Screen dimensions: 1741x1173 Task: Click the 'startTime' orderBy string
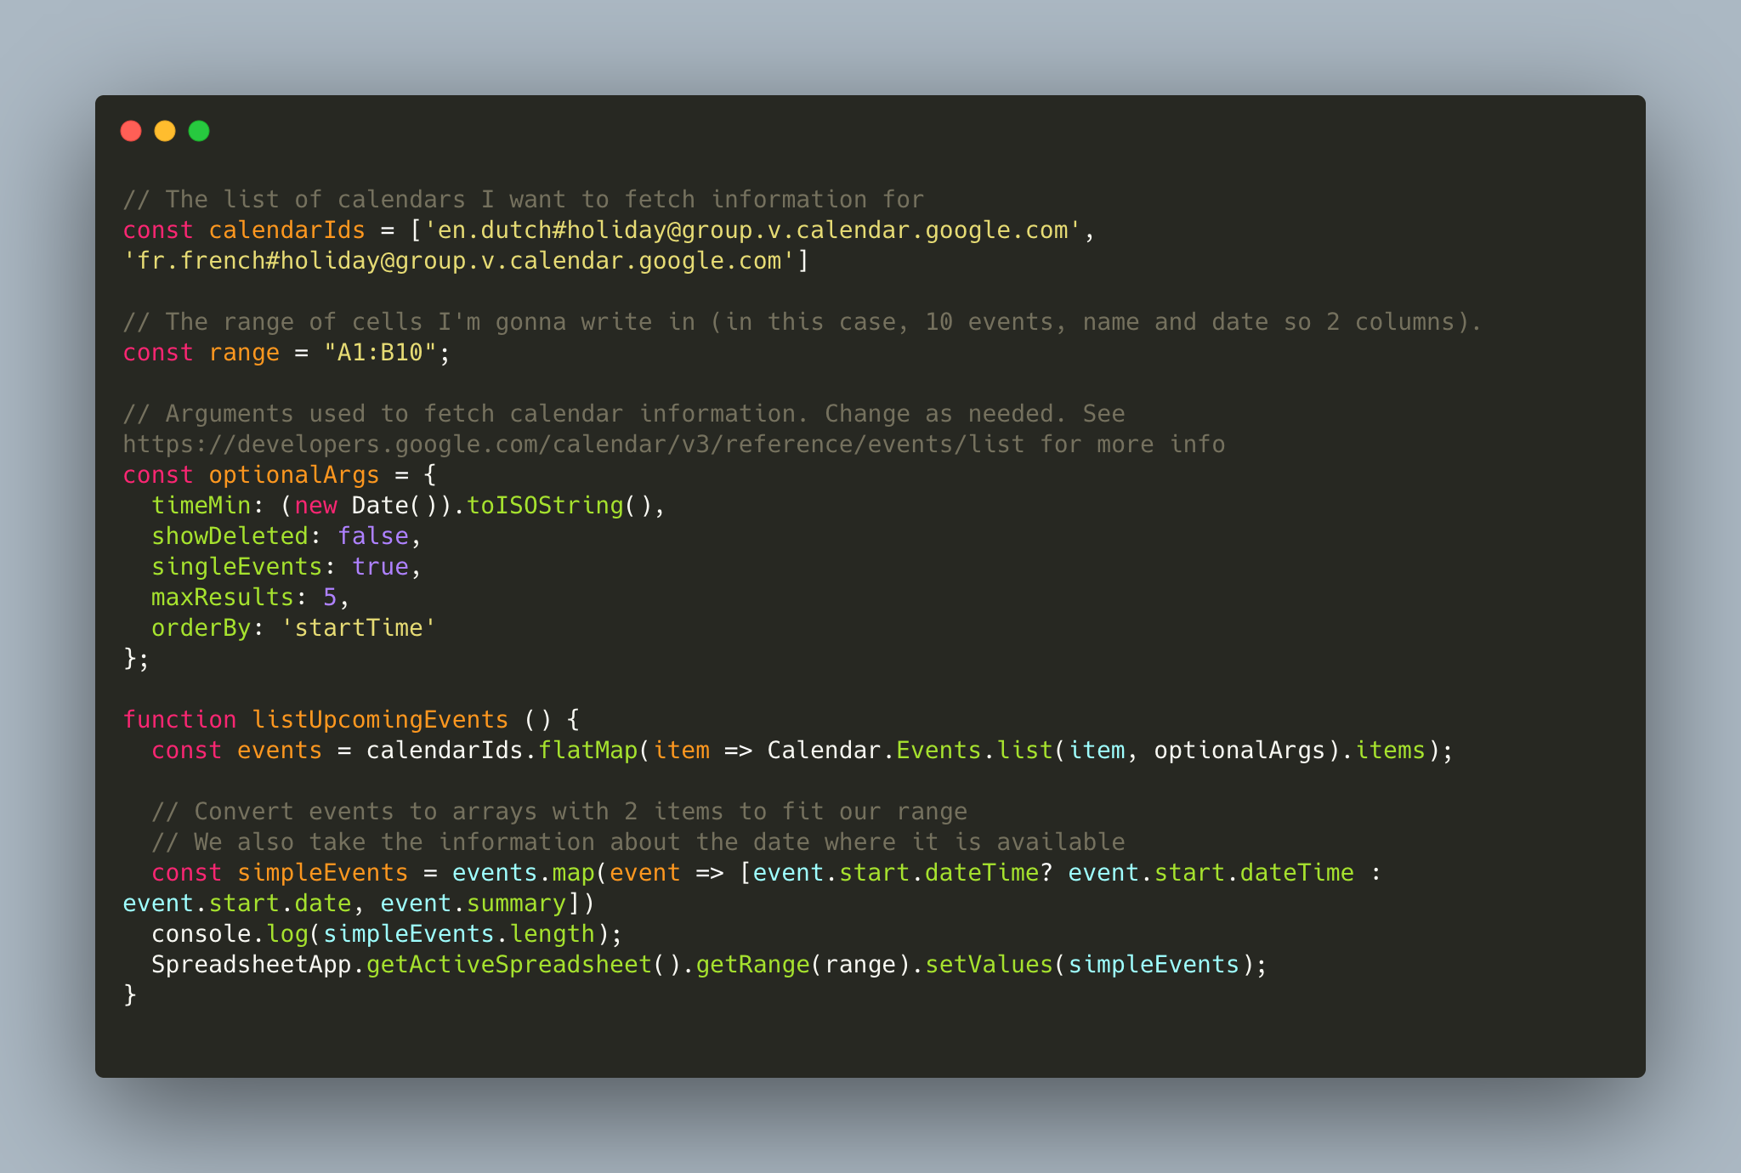[359, 628]
